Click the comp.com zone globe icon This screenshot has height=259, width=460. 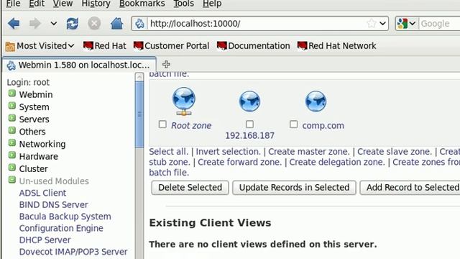point(316,101)
